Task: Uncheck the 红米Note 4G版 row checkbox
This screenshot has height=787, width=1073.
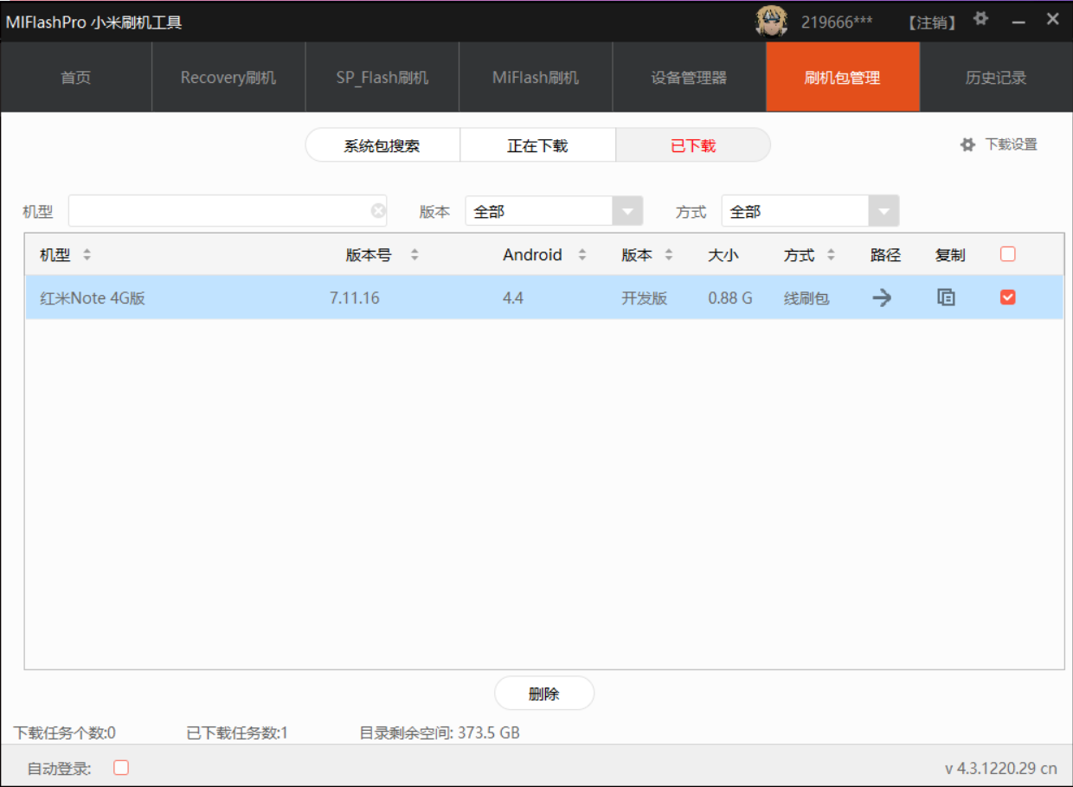Action: 1007,298
